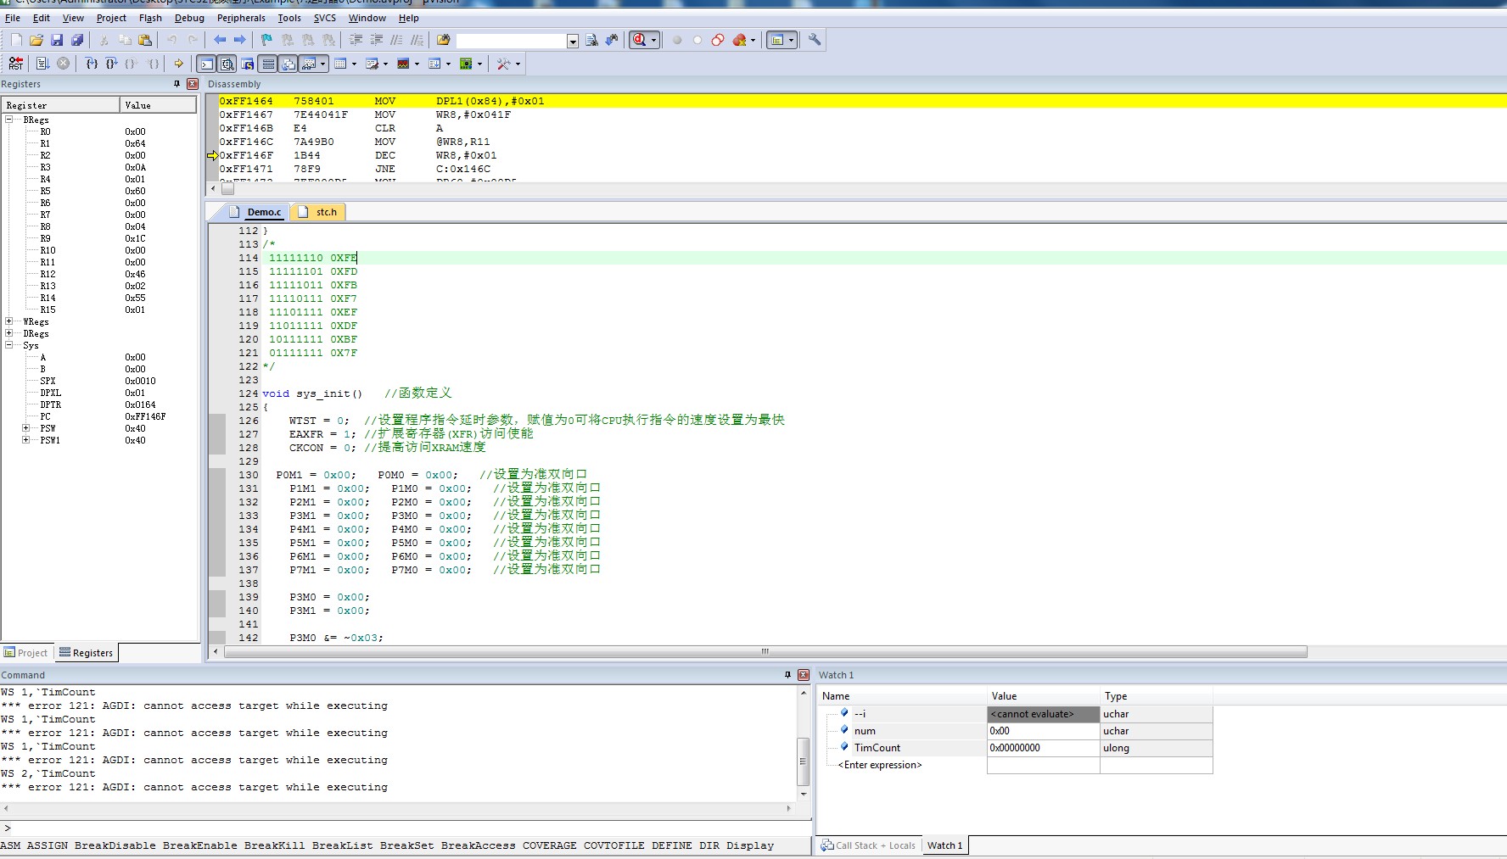Close the Registers panel

[193, 84]
